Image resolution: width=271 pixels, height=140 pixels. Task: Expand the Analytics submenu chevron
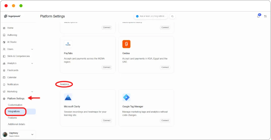click(32, 63)
